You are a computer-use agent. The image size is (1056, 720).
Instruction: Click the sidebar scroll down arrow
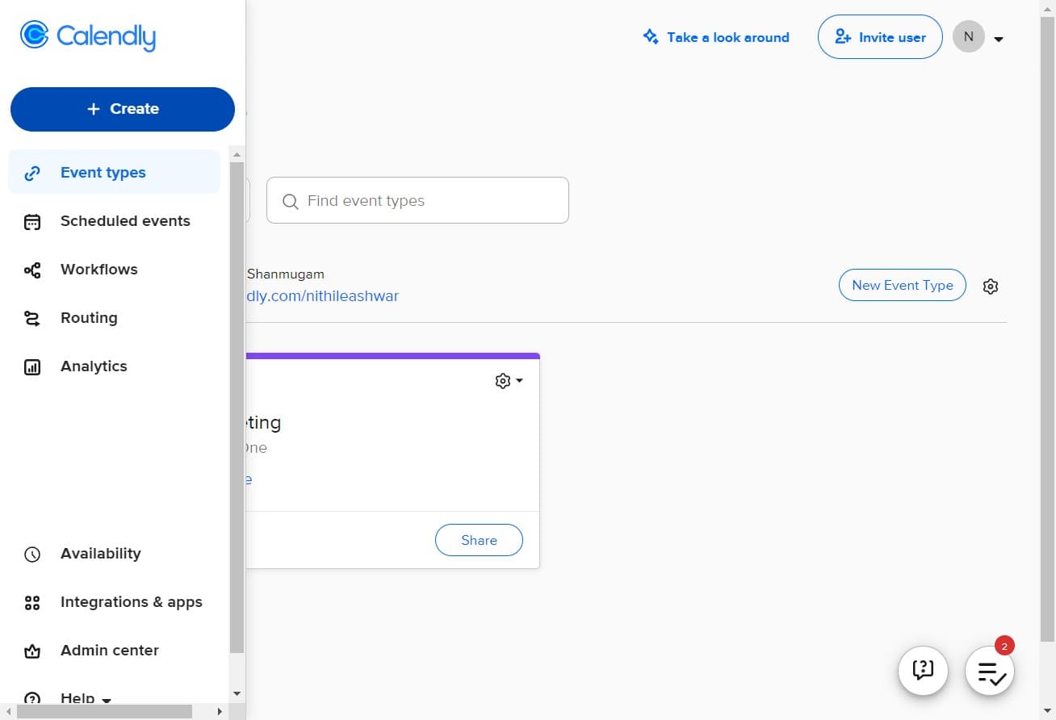point(237,693)
